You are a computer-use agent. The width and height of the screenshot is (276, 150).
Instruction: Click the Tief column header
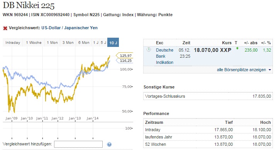pos(229,122)
